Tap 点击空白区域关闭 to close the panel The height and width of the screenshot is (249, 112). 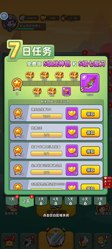[x=56, y=215]
